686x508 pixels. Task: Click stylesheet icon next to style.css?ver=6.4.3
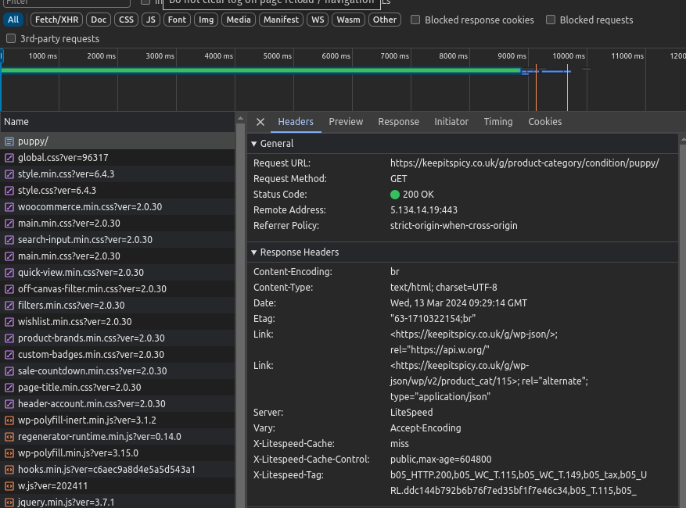click(9, 191)
